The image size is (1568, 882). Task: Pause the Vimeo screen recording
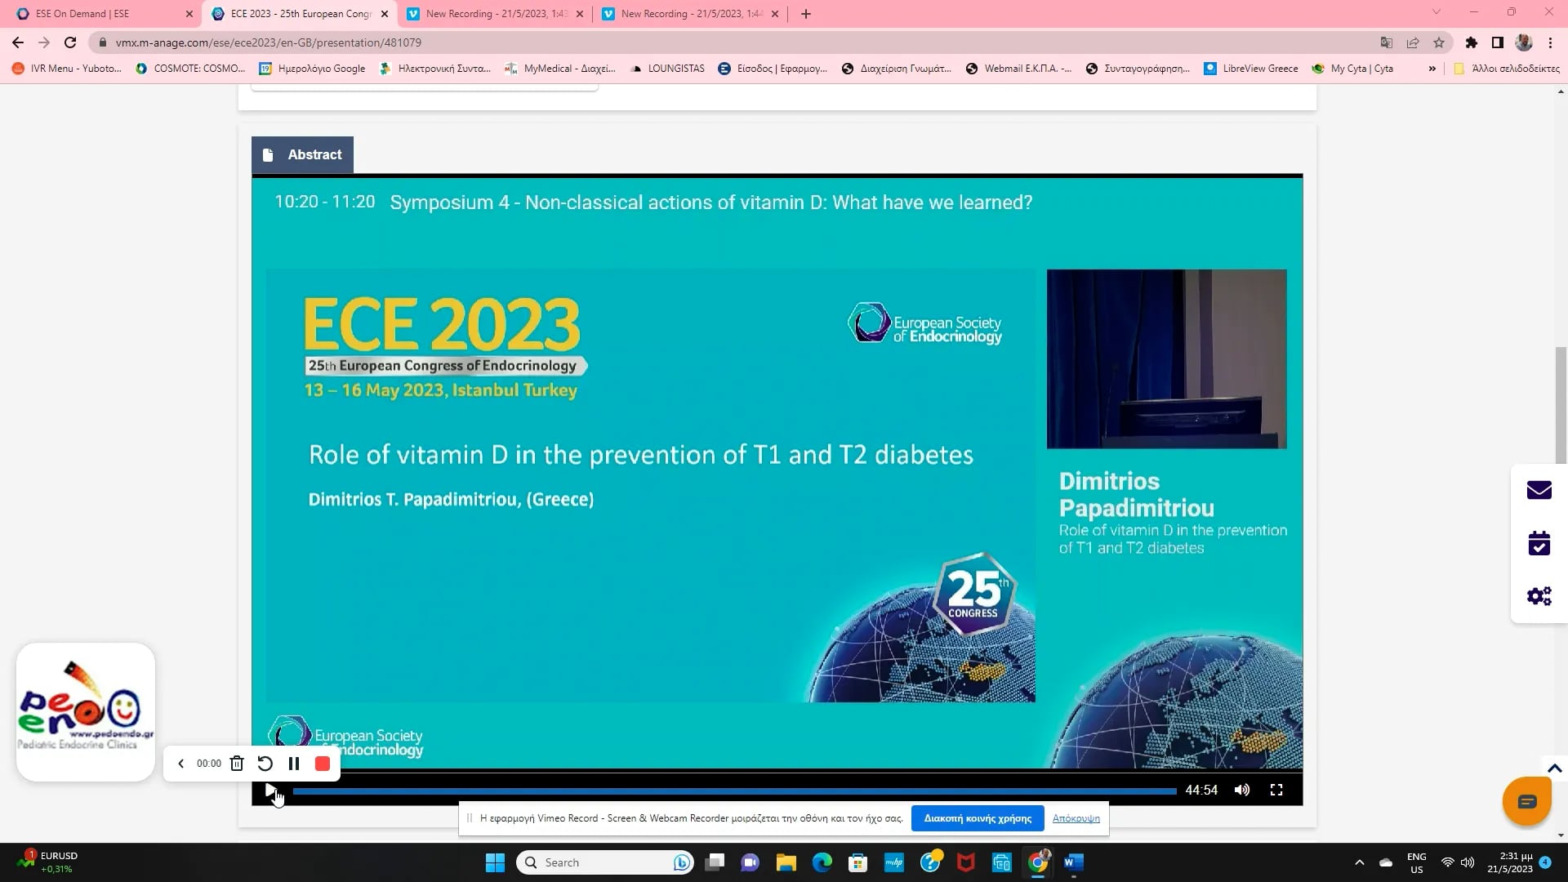click(x=294, y=764)
